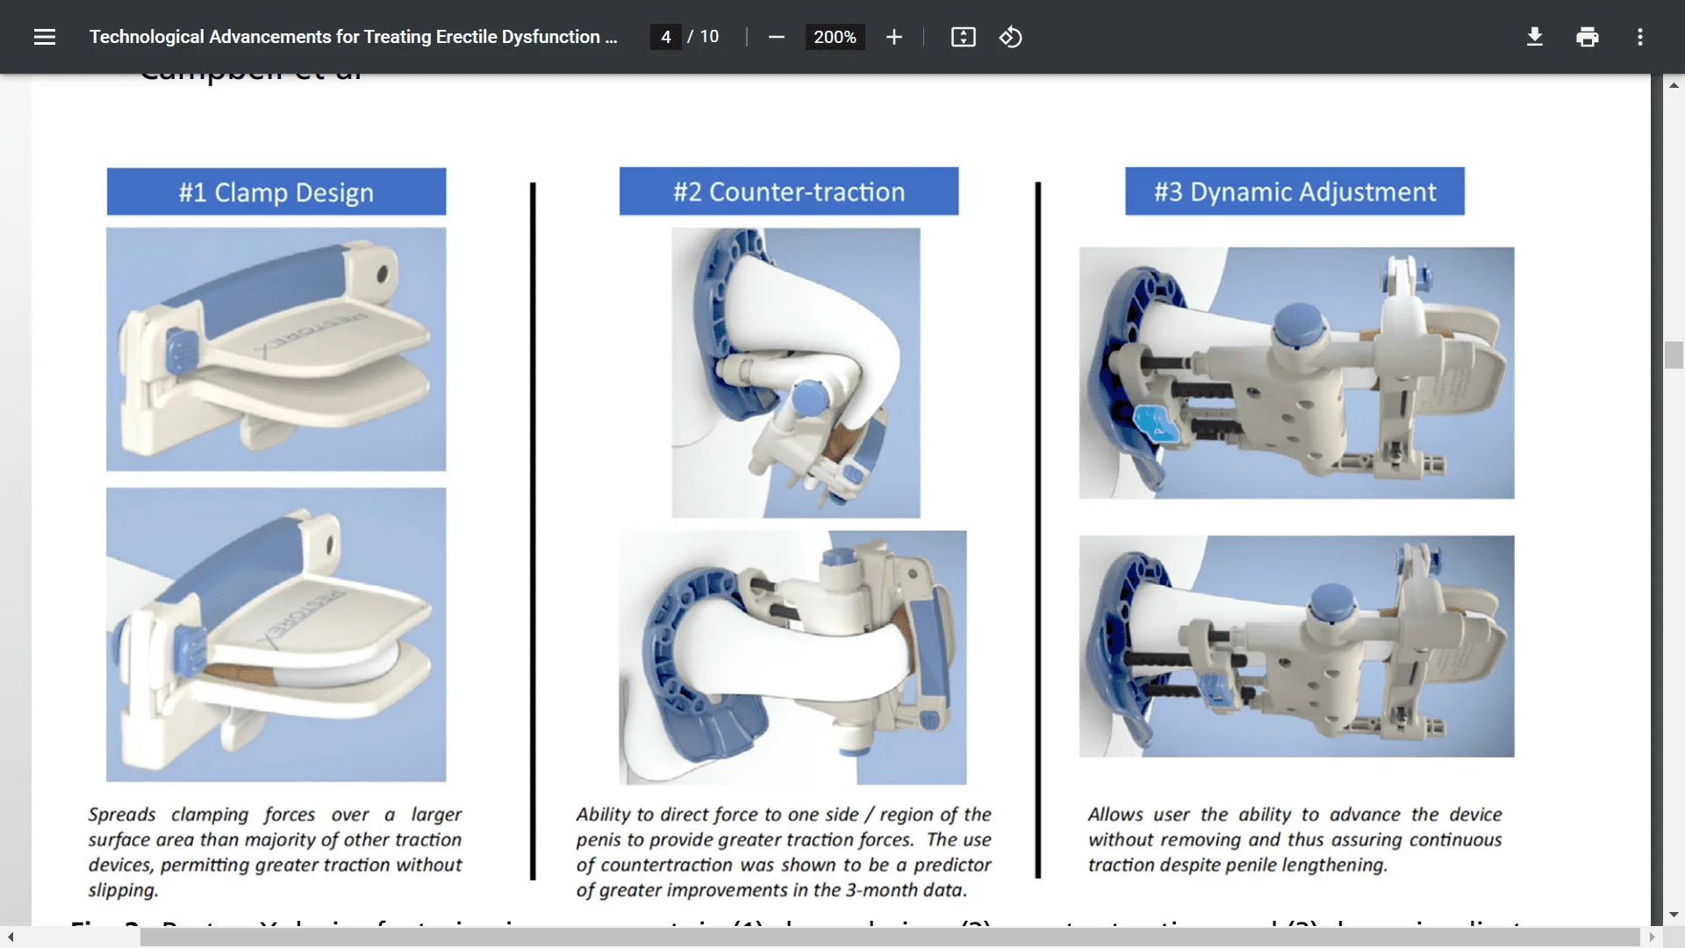The width and height of the screenshot is (1685, 948).
Task: Rotate the document counterclockwise
Action: tap(1010, 37)
